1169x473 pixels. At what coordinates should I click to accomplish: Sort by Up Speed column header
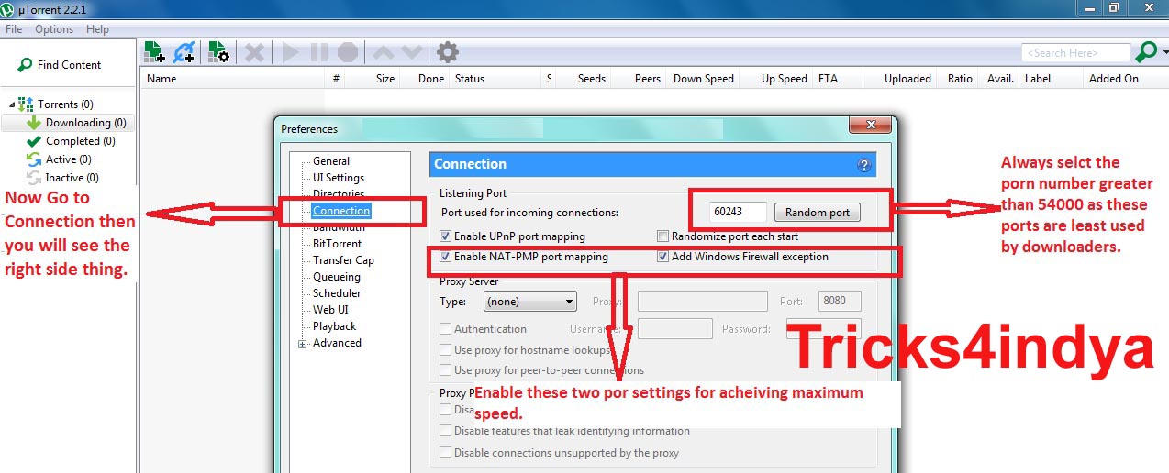(x=785, y=79)
